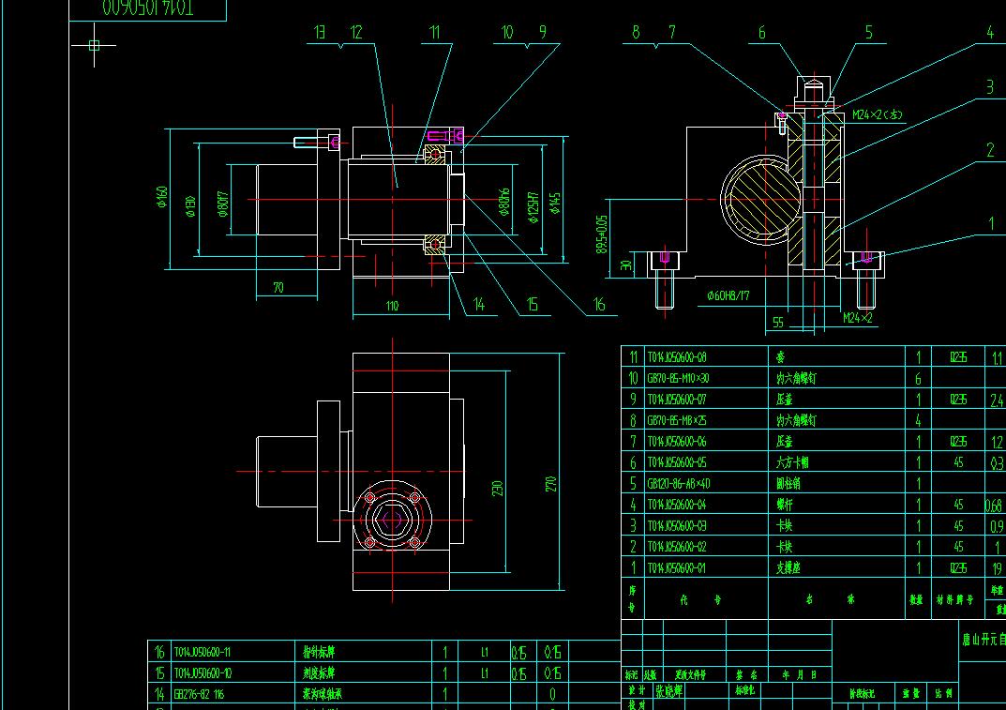Viewport: 1006px width, 710px height.
Task: Click the part name 深沟球轴承
Action: pyautogui.click(x=323, y=695)
